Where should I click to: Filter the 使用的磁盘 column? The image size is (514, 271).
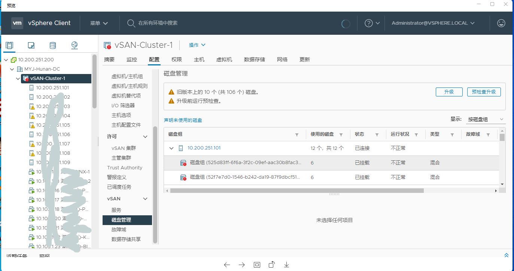(341, 135)
